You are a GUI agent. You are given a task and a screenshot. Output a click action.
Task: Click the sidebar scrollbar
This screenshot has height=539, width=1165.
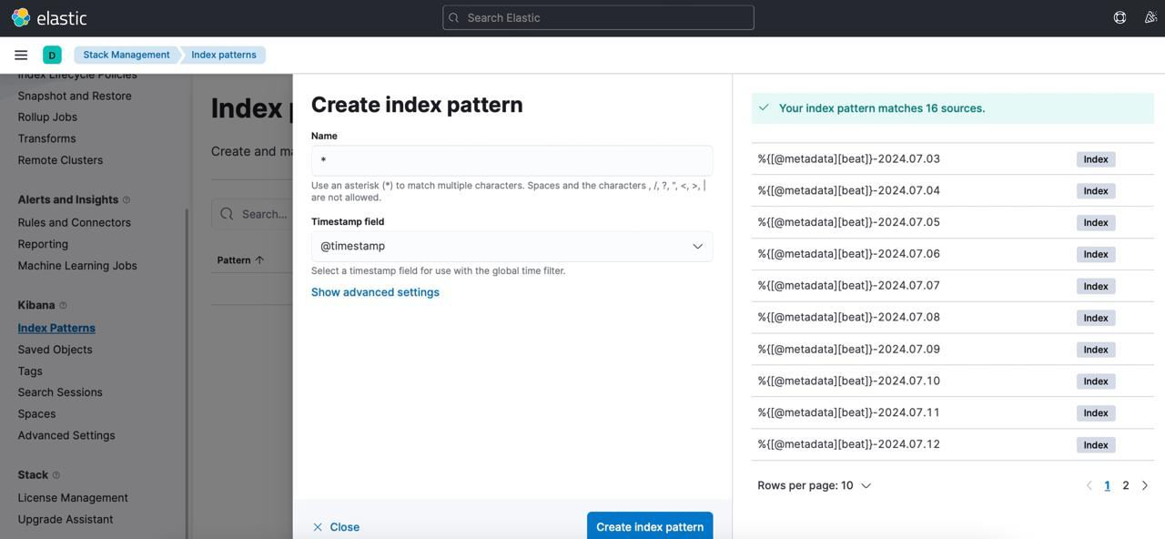pos(187,373)
